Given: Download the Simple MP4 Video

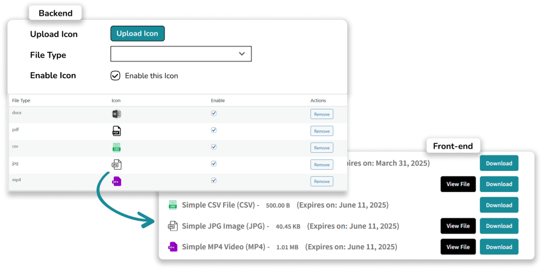Looking at the screenshot, I should [x=499, y=247].
